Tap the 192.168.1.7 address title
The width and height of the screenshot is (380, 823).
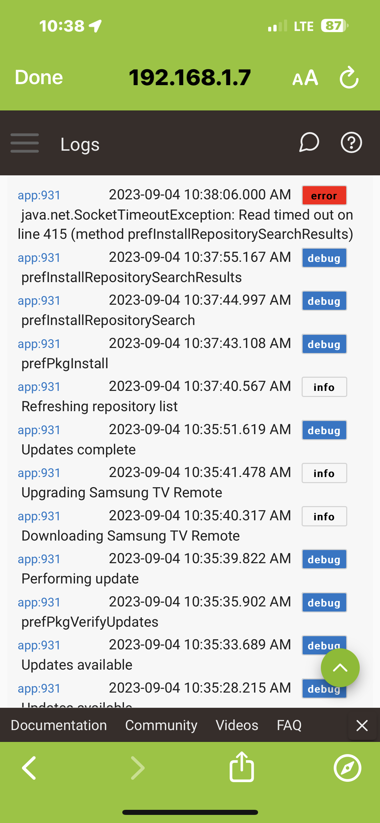point(189,77)
